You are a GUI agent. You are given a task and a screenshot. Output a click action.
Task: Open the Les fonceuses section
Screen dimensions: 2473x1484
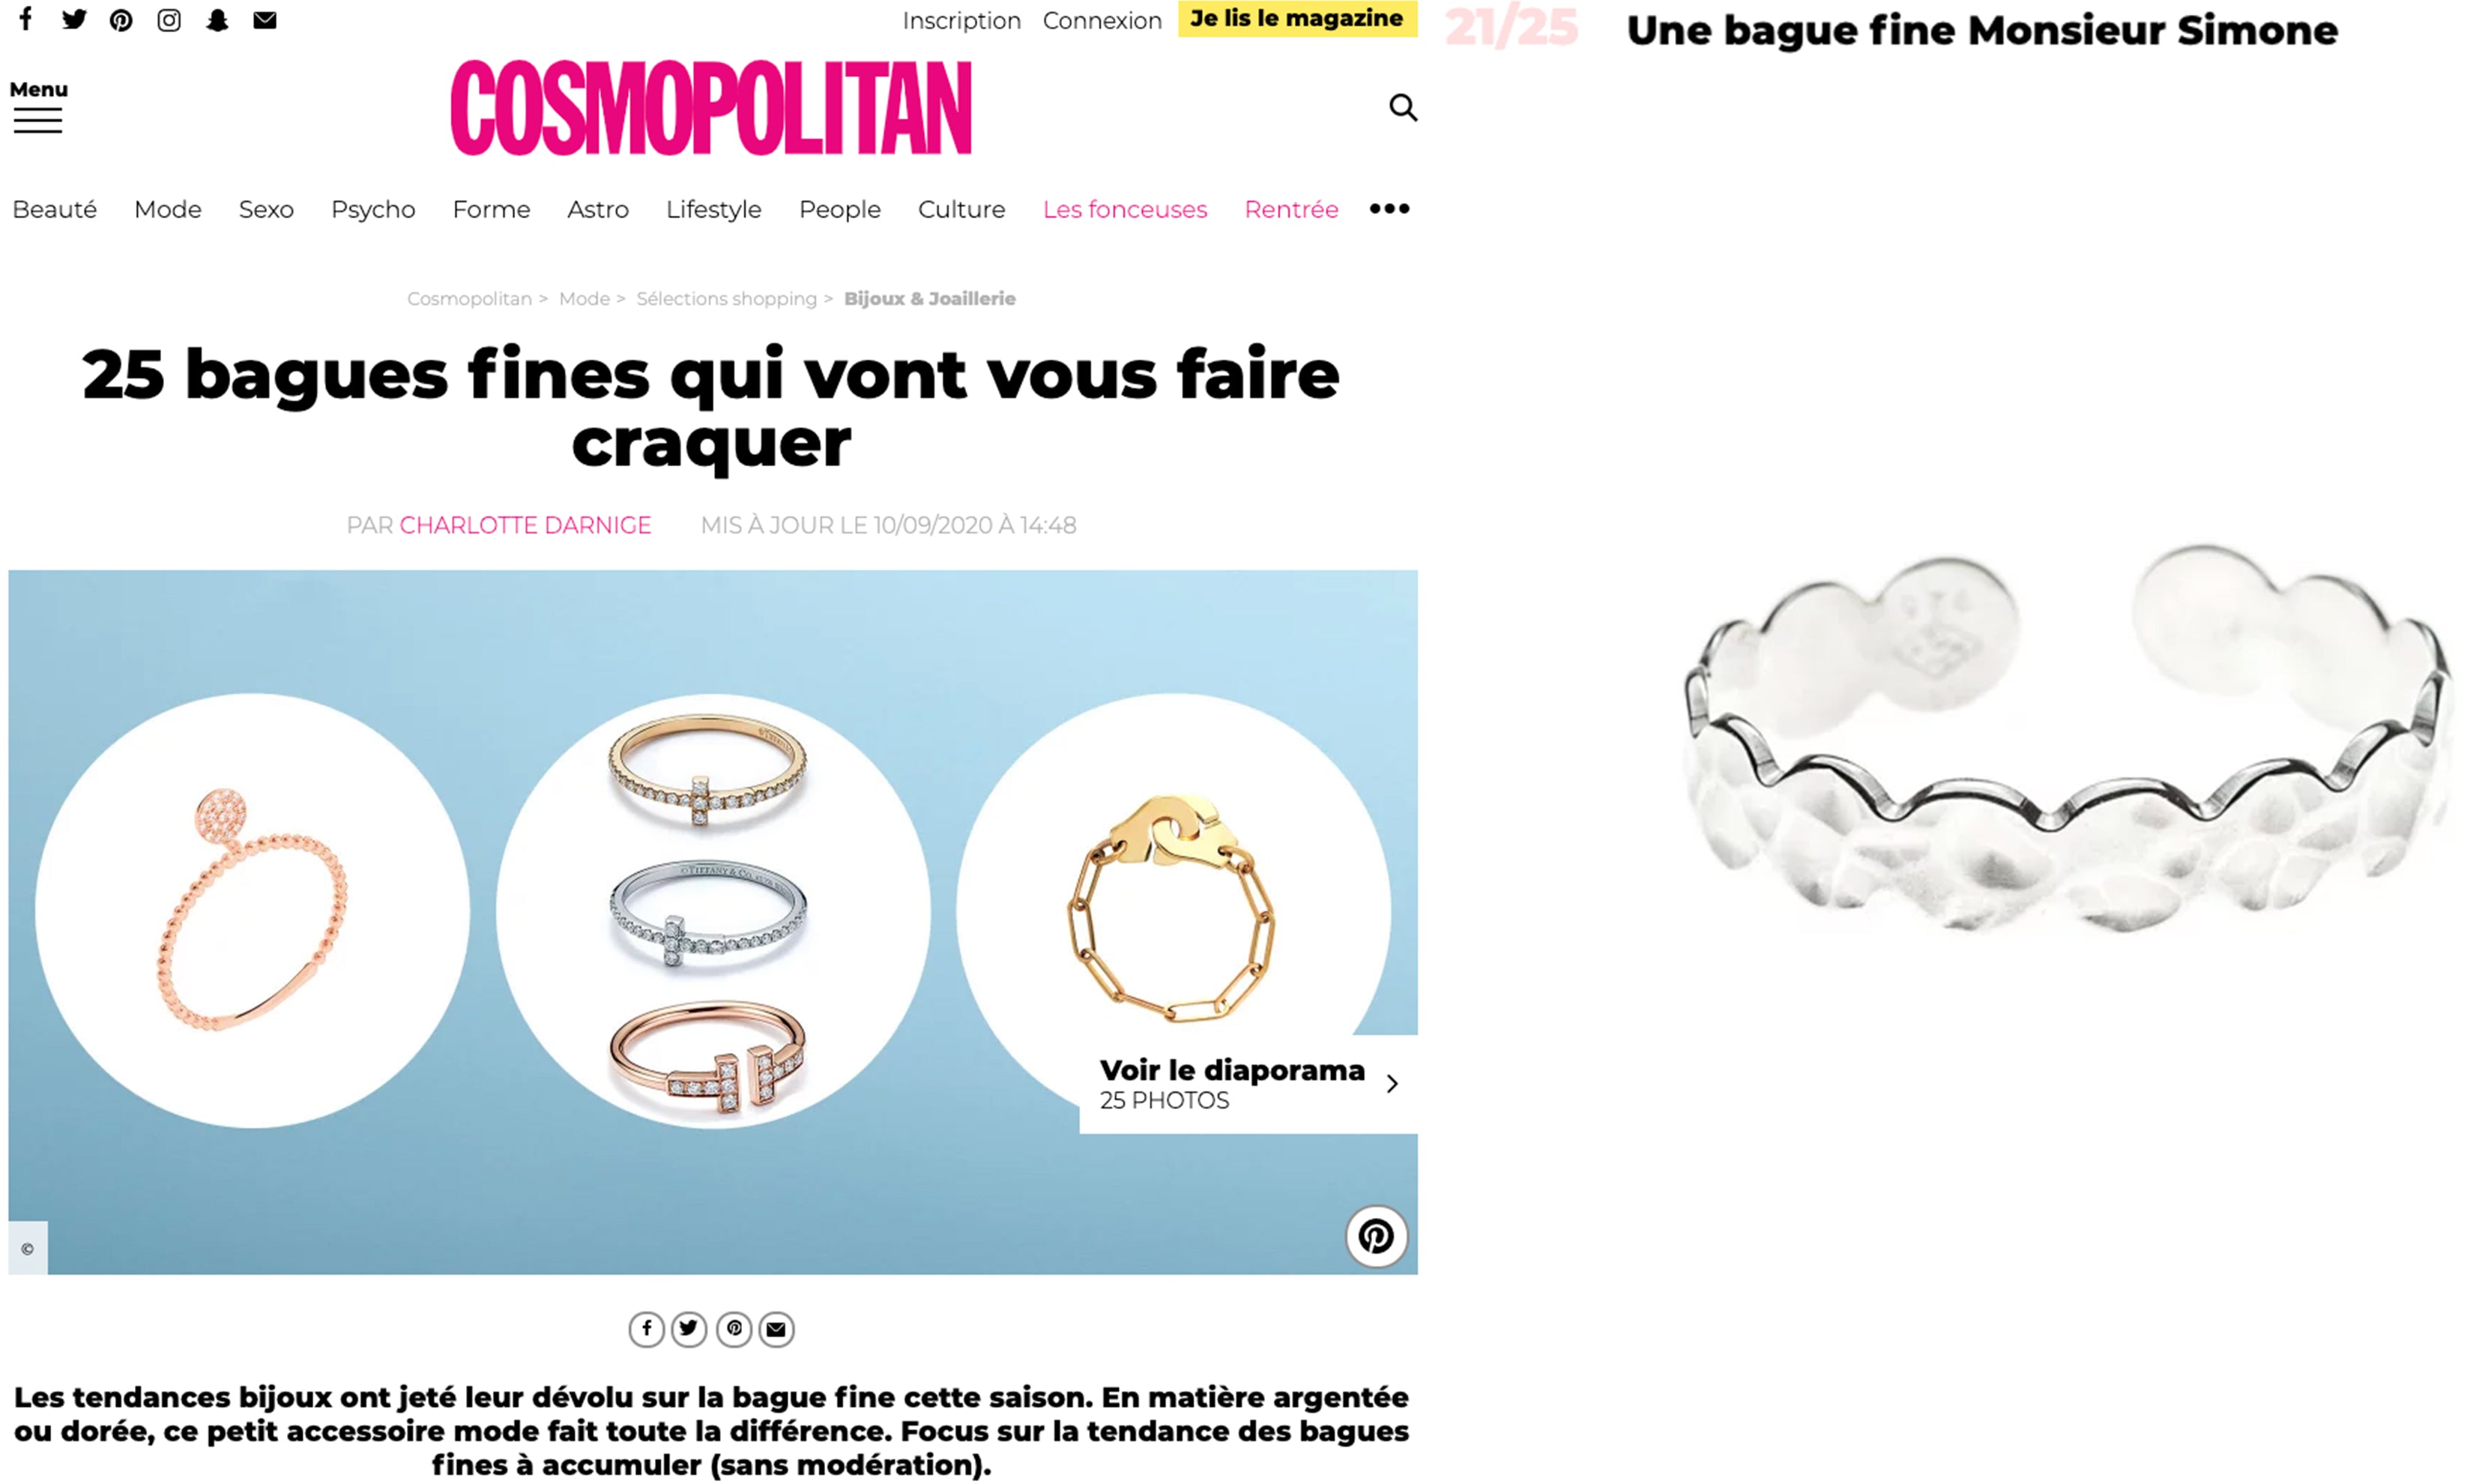coord(1125,209)
